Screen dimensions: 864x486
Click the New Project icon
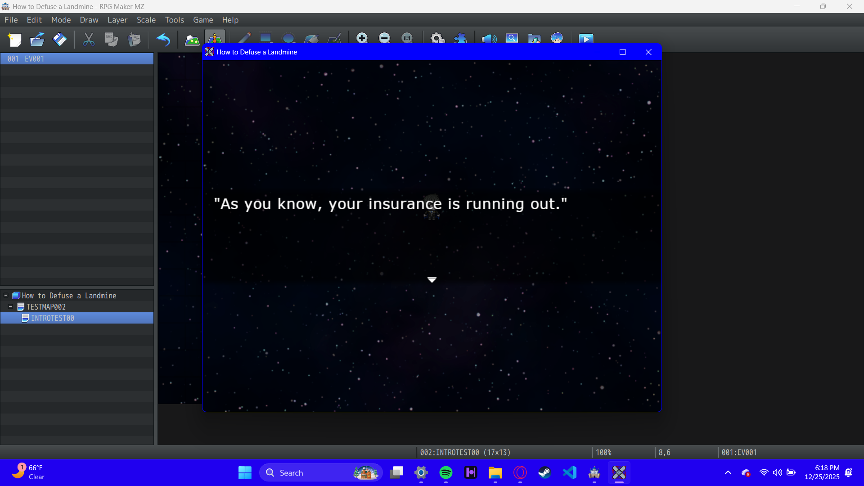[15, 40]
